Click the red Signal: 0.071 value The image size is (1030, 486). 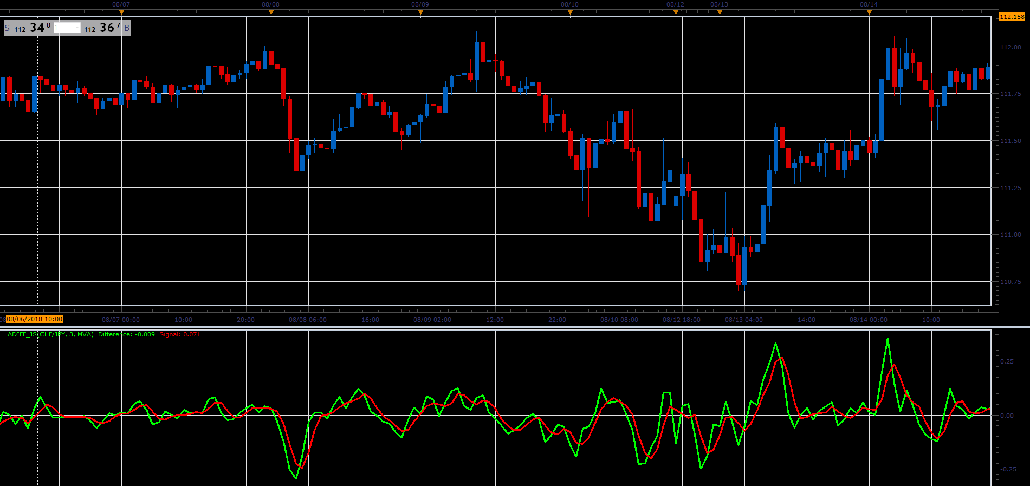180,334
